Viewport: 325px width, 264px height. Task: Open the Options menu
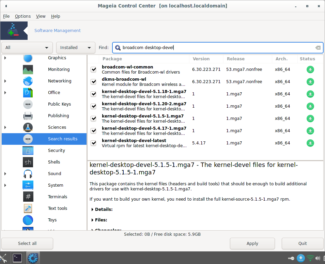tap(23, 16)
